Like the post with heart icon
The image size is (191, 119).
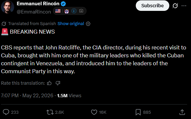tap(94, 112)
